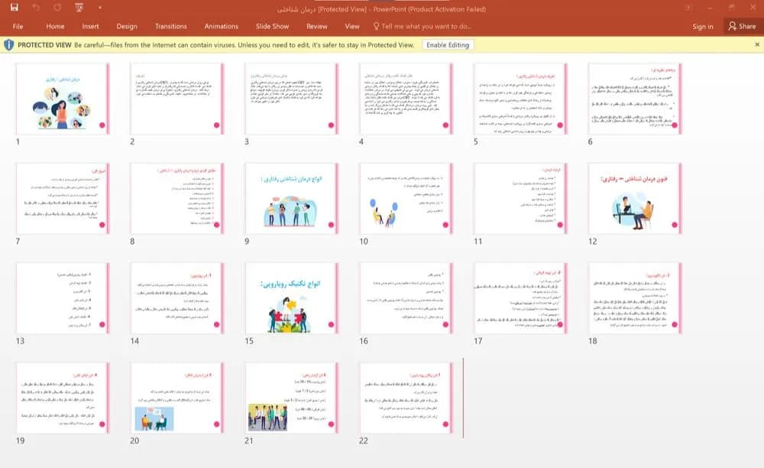The height and width of the screenshot is (468, 764).
Task: Minimize the PowerPoint window
Action: (x=711, y=8)
